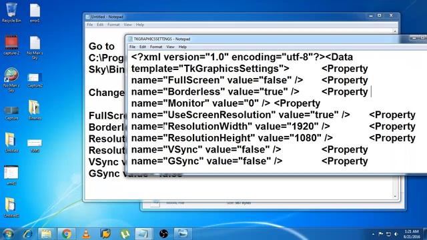The width and height of the screenshot is (427, 240).
Task: Minimize the Untitled Notepad window
Action: pos(371,16)
